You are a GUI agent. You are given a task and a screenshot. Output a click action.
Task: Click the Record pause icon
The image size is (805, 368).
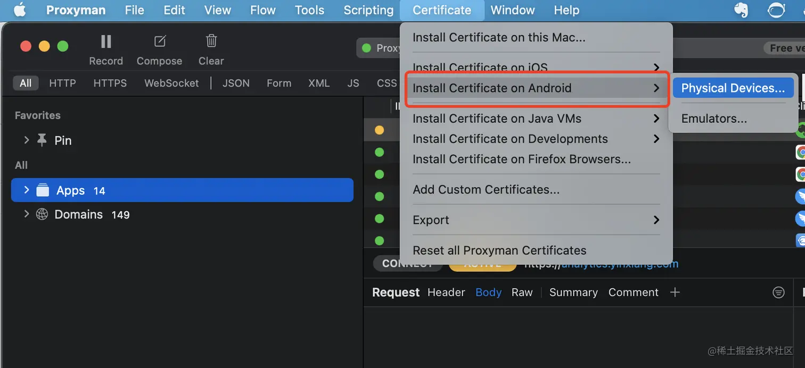point(106,41)
